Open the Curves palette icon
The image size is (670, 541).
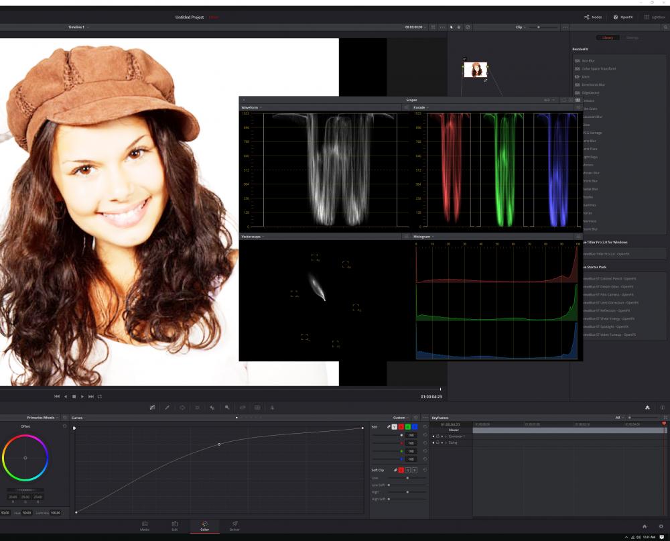pos(152,408)
